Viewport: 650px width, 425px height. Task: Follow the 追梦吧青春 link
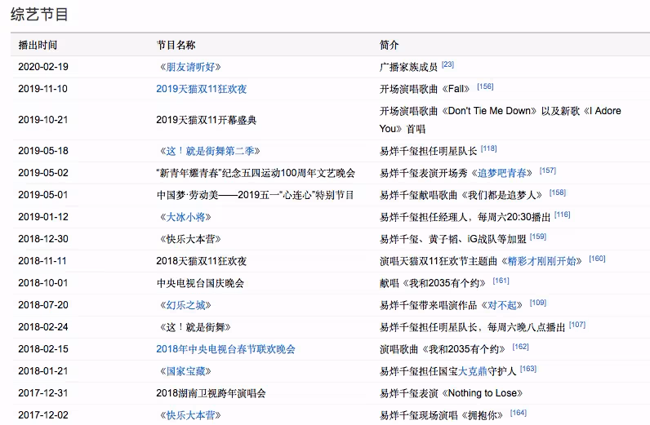[x=501, y=173]
